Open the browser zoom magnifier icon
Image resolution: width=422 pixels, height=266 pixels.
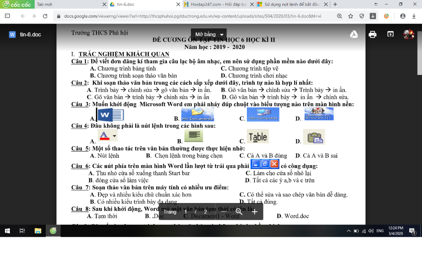340,16
